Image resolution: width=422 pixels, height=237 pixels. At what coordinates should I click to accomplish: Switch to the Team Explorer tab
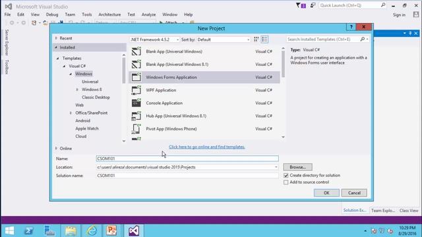(382, 211)
